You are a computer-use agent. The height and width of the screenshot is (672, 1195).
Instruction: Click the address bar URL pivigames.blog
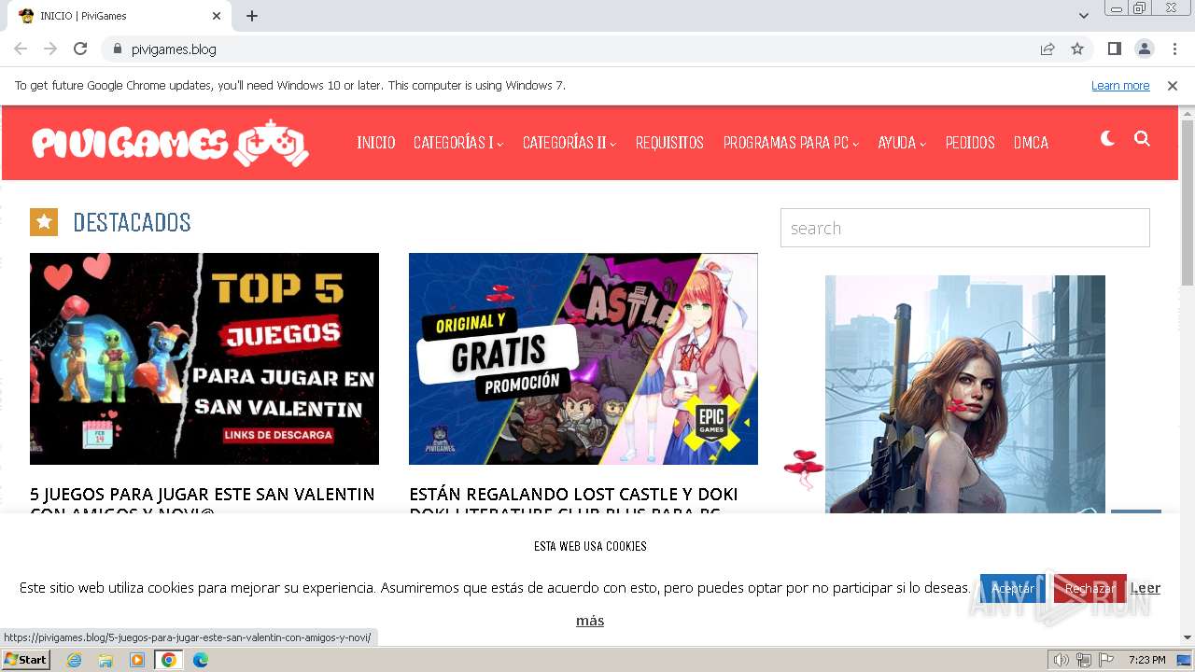(174, 49)
